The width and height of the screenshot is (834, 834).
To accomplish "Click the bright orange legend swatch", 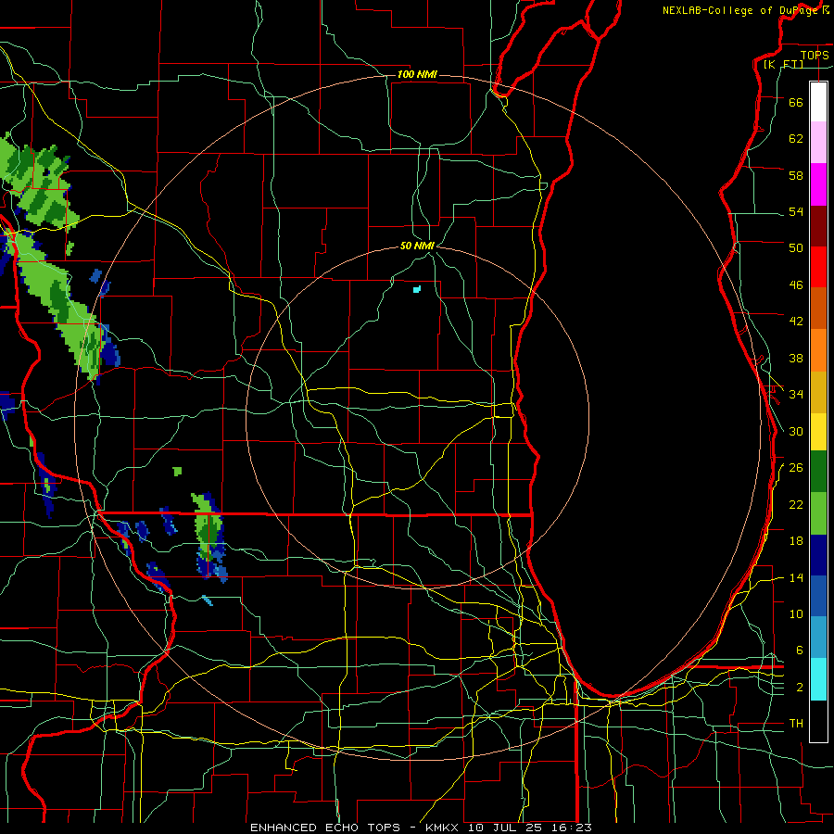I will tap(818, 350).
